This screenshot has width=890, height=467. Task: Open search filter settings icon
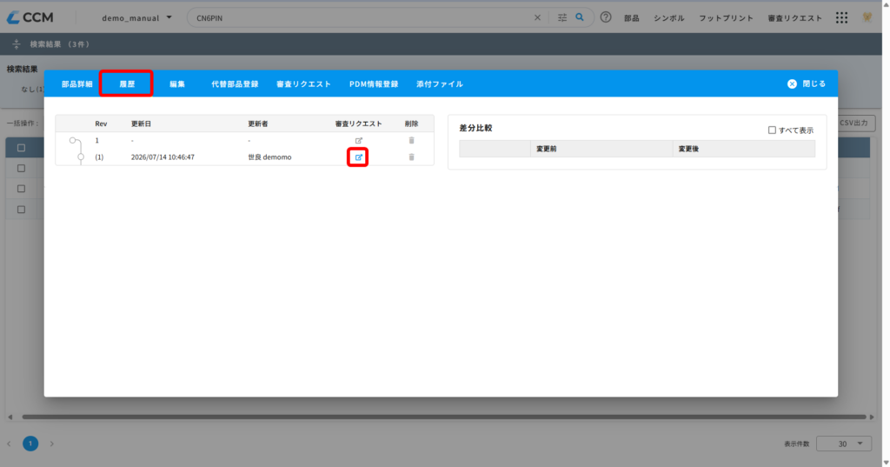point(562,17)
